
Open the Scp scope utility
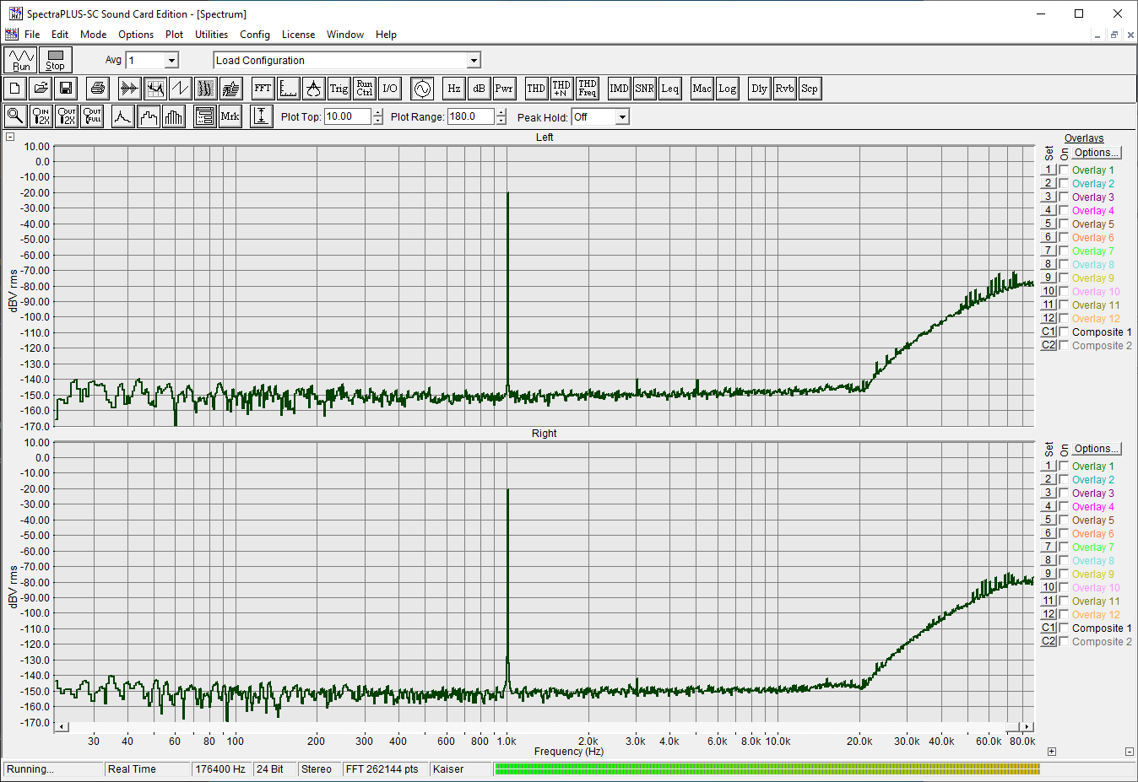(x=810, y=89)
